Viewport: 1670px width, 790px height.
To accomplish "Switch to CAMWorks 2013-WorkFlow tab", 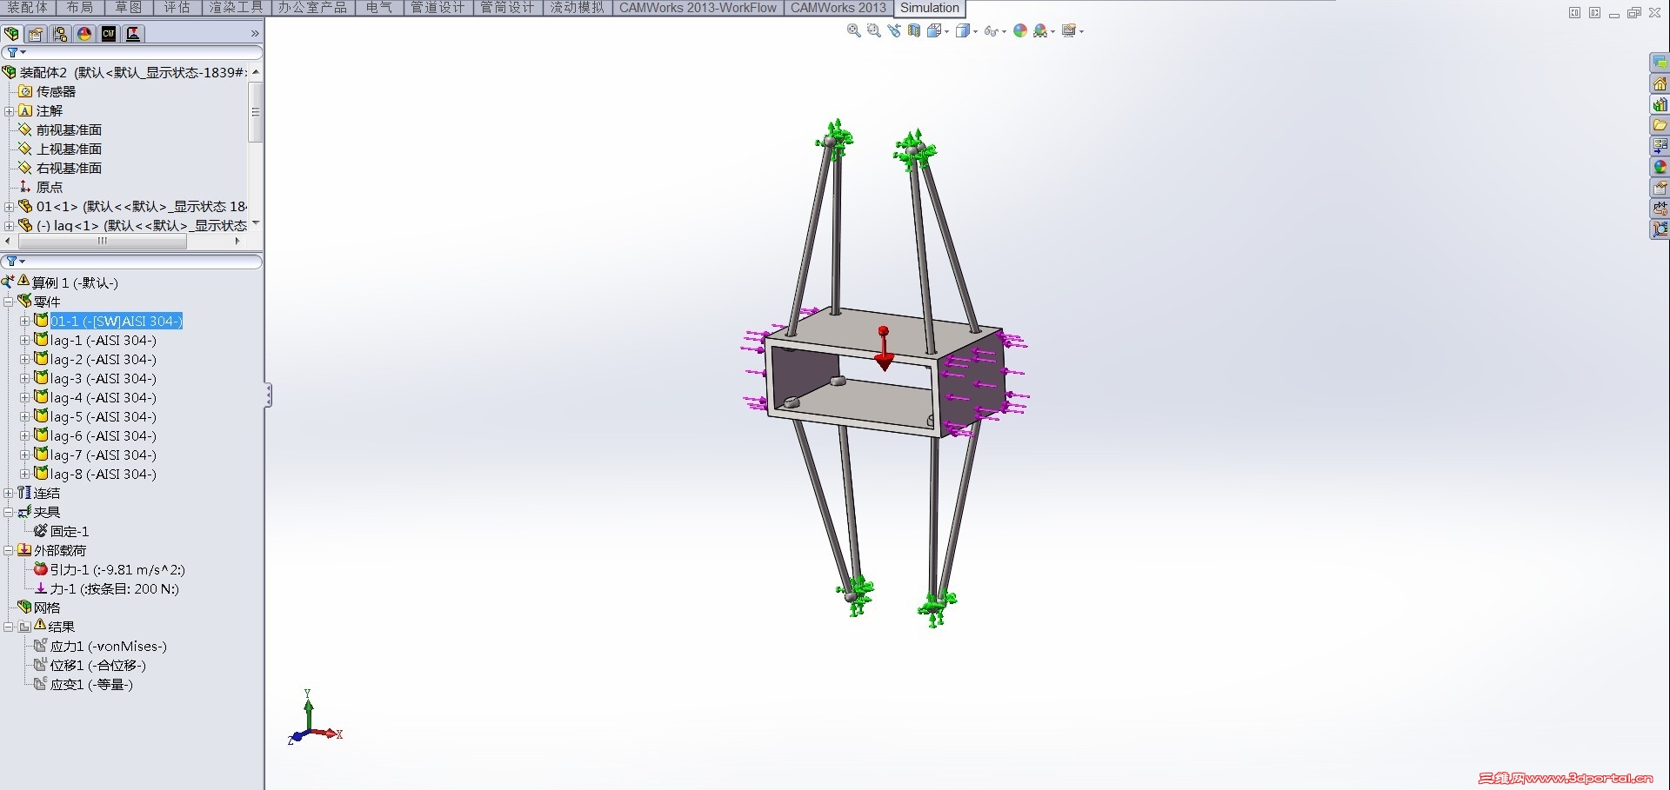I will 698,8.
